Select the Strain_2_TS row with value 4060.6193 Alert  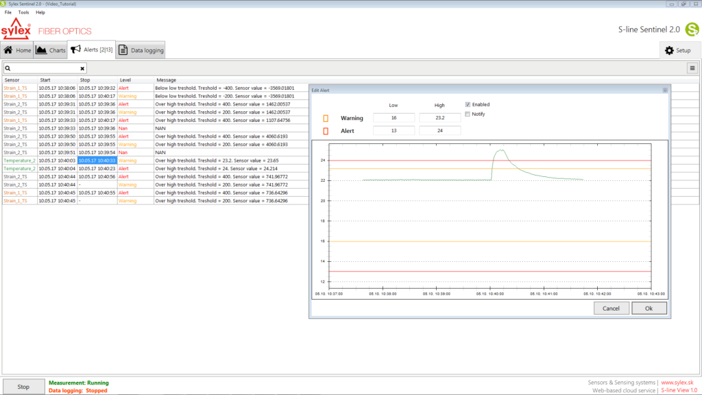click(x=155, y=136)
